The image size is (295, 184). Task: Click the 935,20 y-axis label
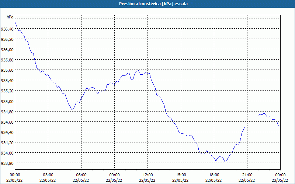click(x=7, y=91)
